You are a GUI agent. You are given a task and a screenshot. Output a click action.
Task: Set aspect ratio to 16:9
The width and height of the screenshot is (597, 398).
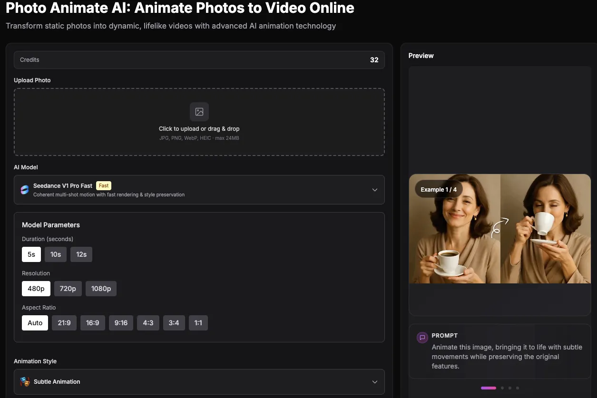pos(92,322)
